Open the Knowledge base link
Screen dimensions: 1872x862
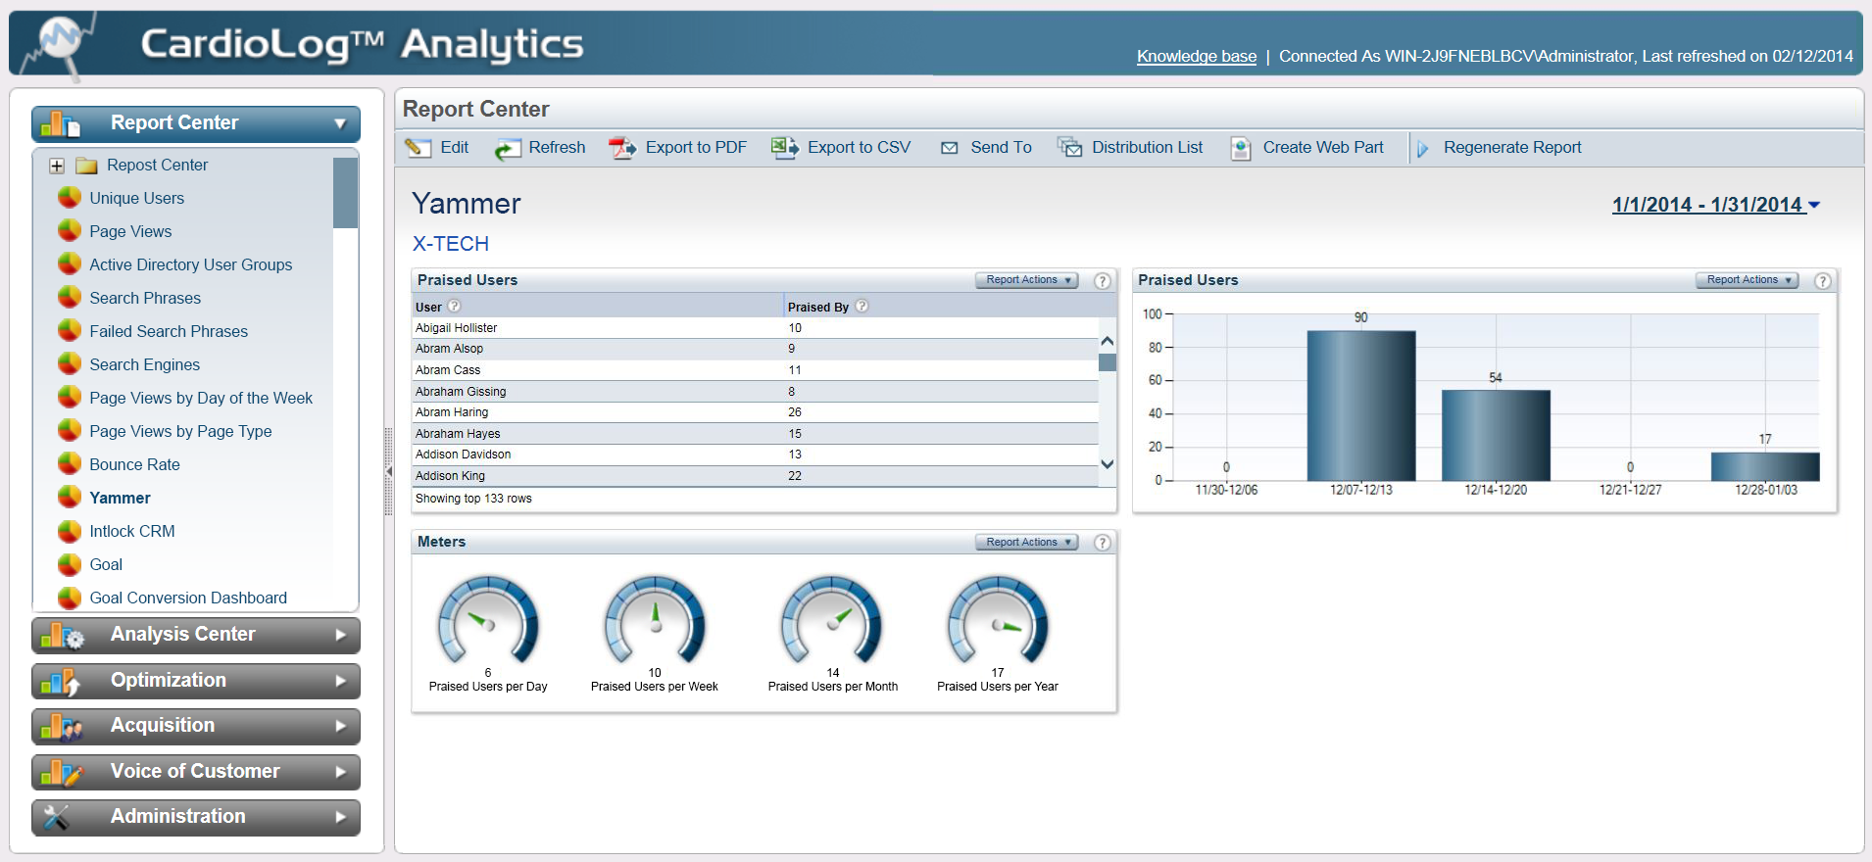(x=1196, y=56)
